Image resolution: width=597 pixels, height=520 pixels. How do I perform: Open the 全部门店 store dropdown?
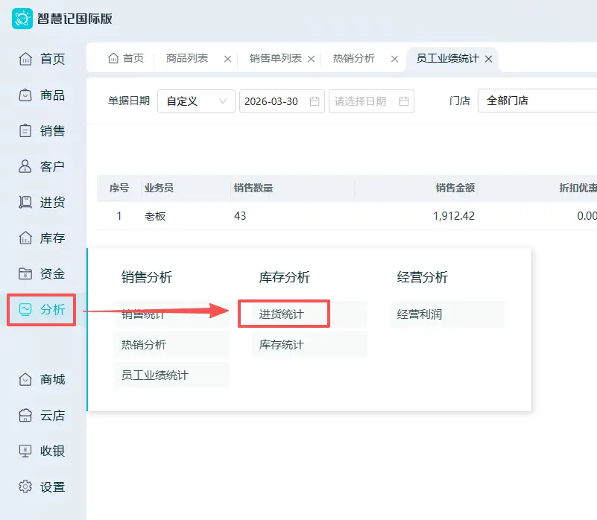(x=537, y=101)
